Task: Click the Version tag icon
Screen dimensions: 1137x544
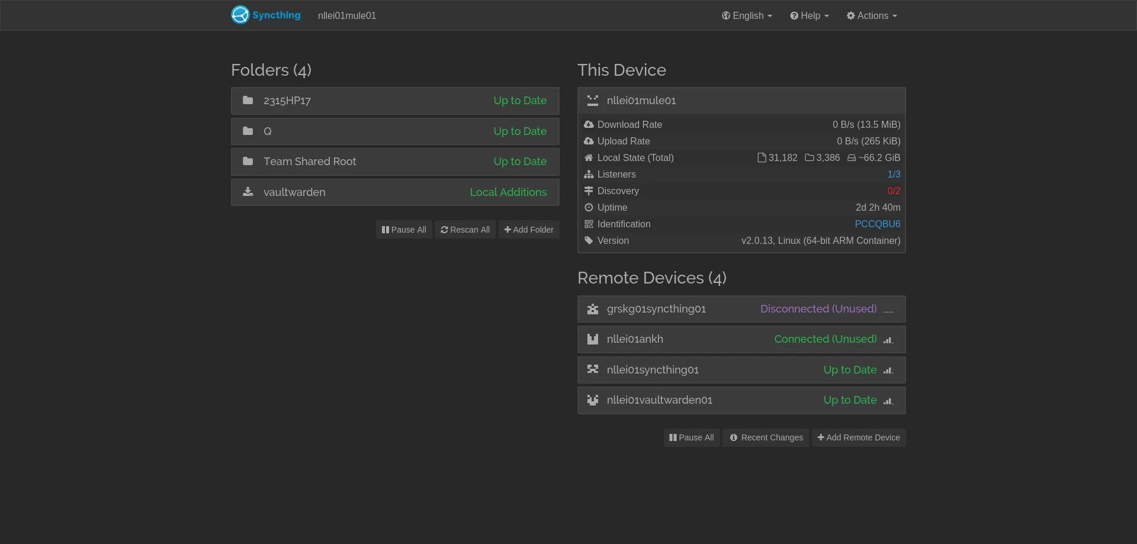Action: (x=589, y=240)
